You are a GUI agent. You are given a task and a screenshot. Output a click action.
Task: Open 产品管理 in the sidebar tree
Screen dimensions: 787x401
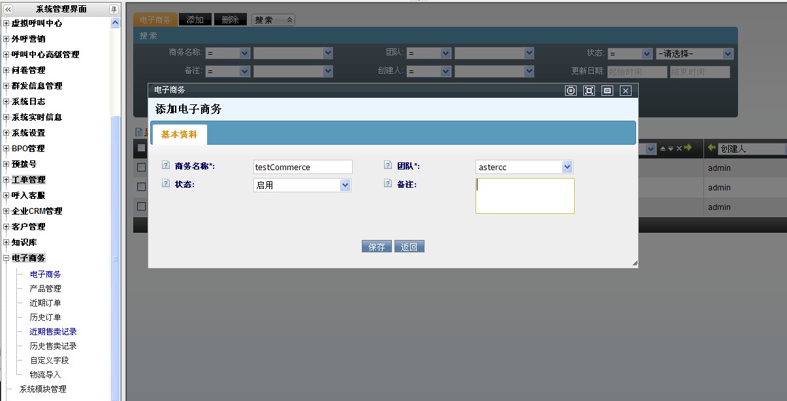(45, 288)
